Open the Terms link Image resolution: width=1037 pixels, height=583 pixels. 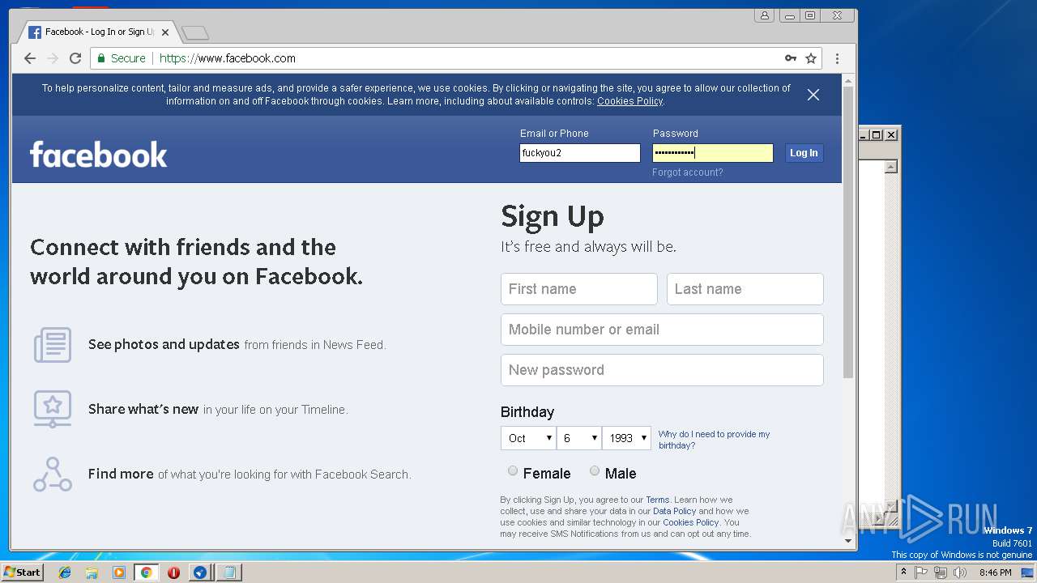(x=657, y=500)
